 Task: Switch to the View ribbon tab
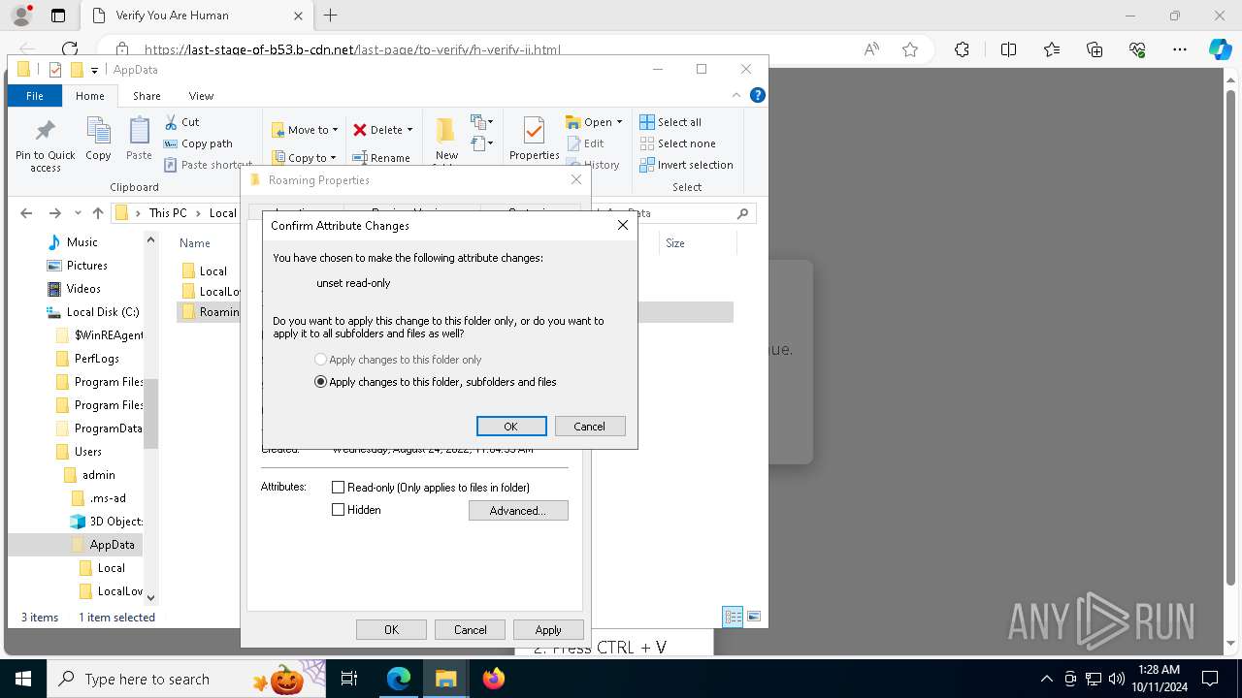[x=201, y=96]
